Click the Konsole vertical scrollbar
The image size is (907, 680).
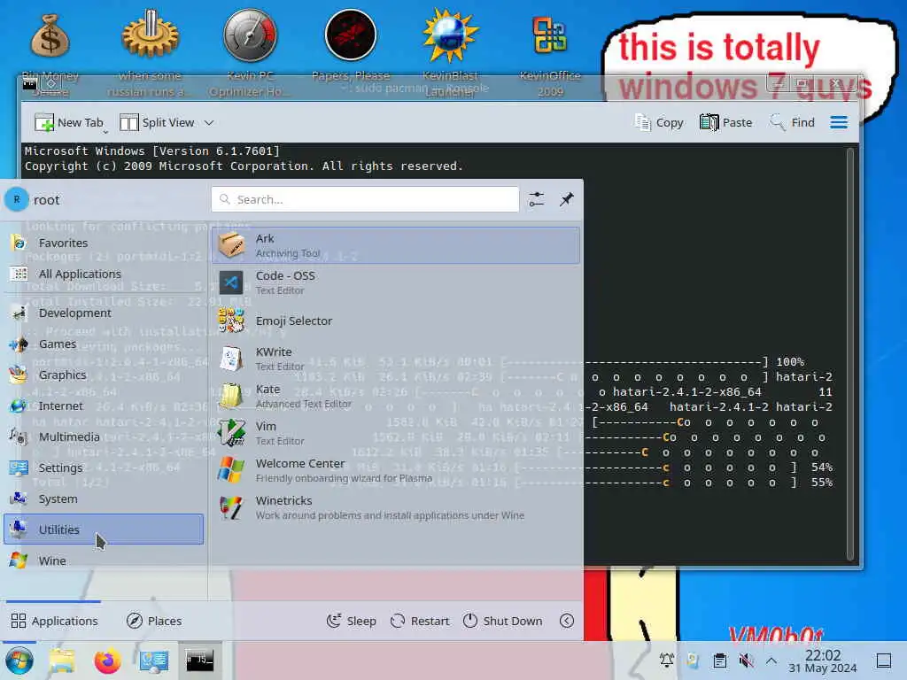tap(850, 354)
